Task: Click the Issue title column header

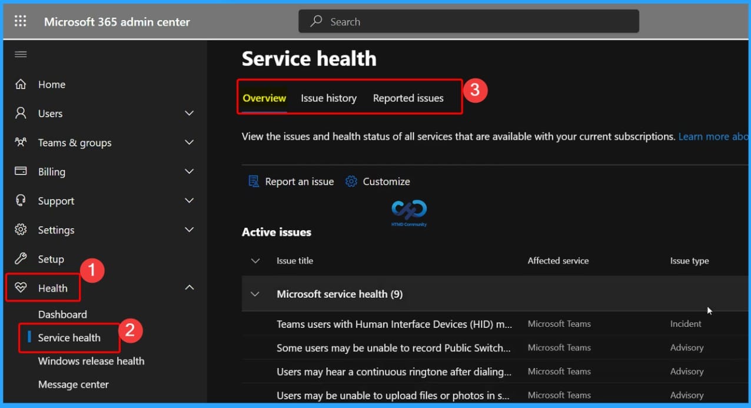Action: [x=295, y=261]
